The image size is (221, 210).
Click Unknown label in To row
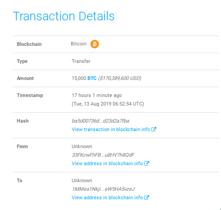click(x=82, y=181)
